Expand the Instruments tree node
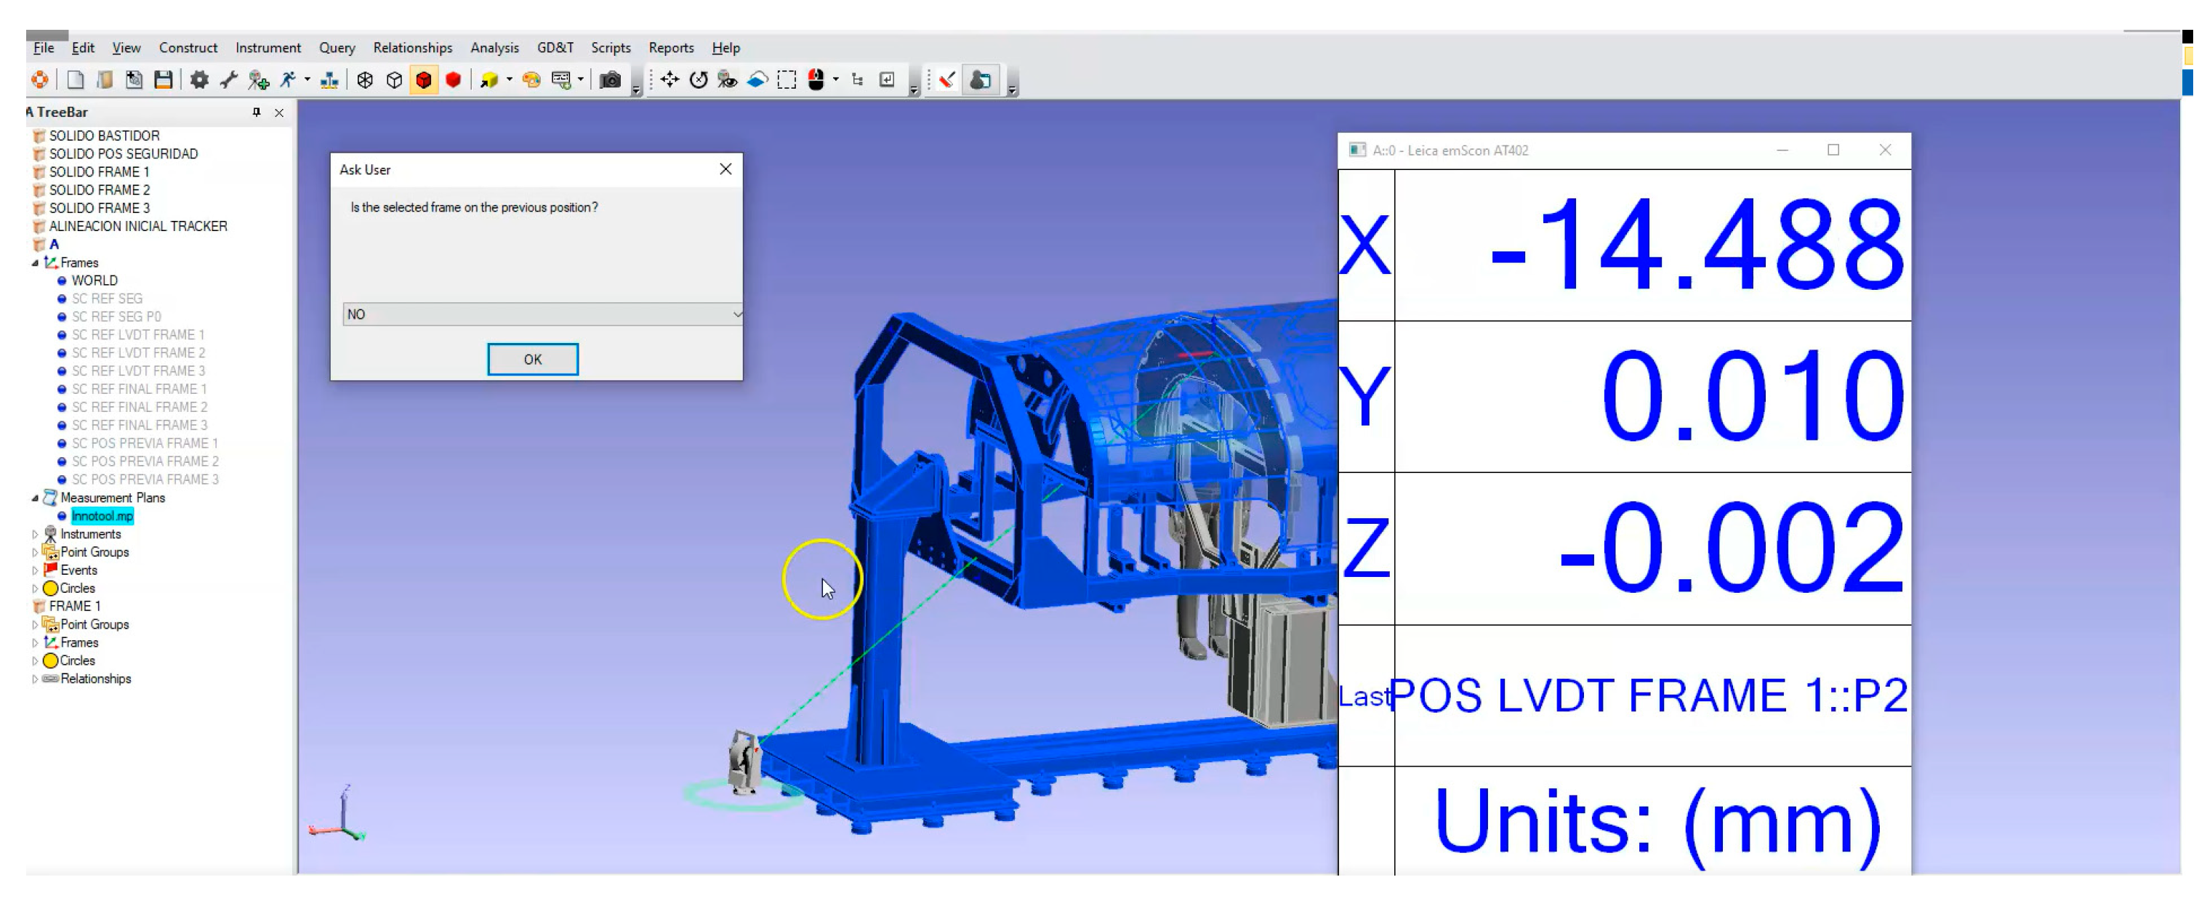 coord(35,535)
